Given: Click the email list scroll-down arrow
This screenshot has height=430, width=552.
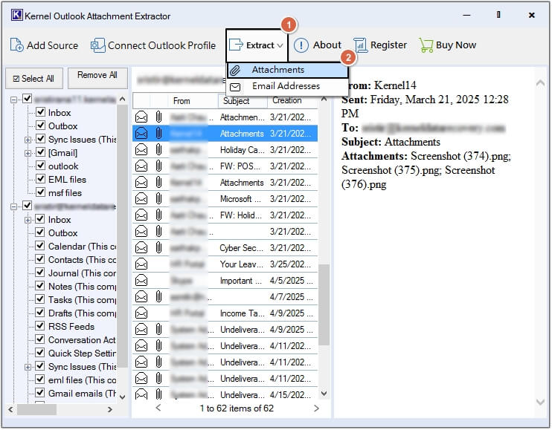Looking at the screenshot, I should 324,394.
